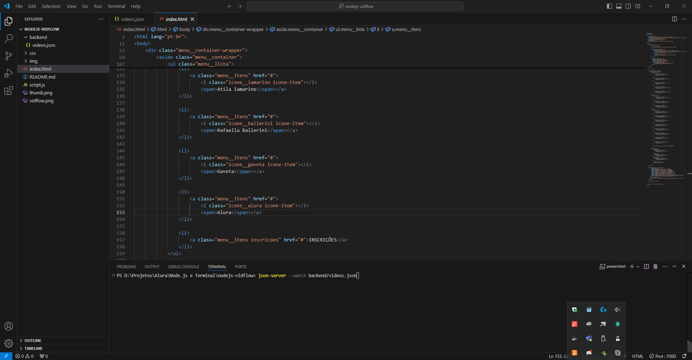Go forward using the title bar arrow
This screenshot has width=692, height=360.
point(239,6)
